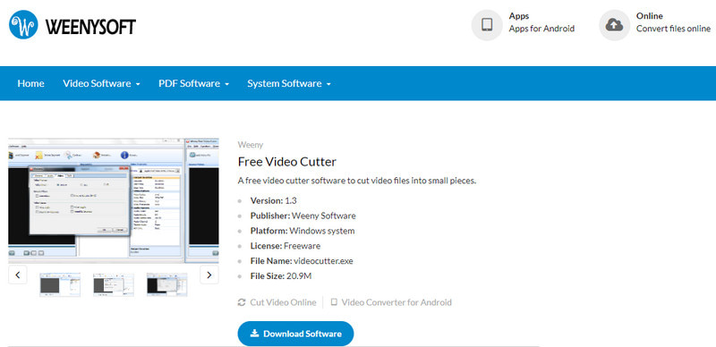Go to the Home menu item

click(30, 83)
